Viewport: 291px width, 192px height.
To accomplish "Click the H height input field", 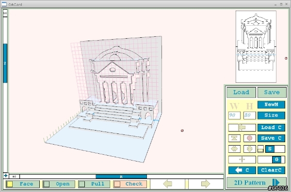I will [x=249, y=116].
